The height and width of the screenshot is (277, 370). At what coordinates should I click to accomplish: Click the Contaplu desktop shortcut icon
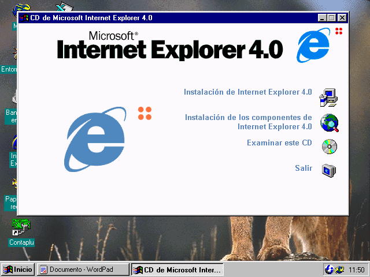[21, 227]
